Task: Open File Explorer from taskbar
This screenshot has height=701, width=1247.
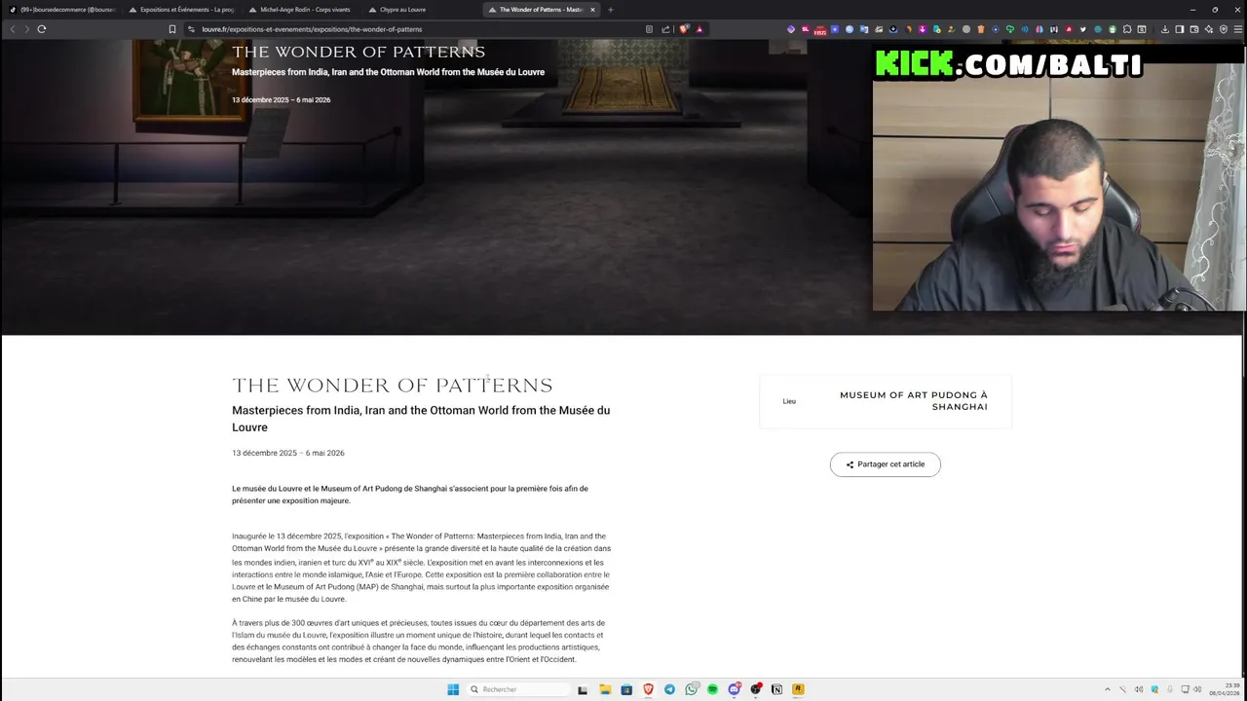Action: pos(605,689)
